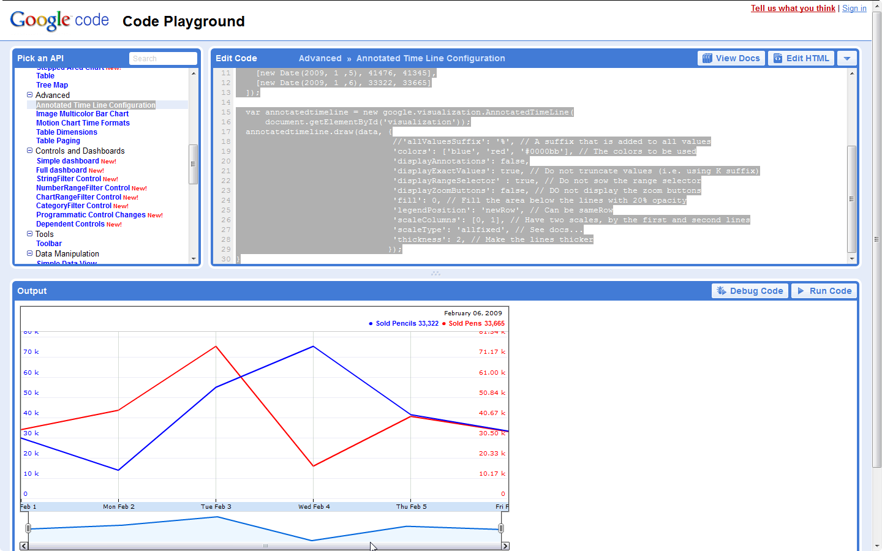Open the Table Paging sample
This screenshot has width=882, height=551.
pyautogui.click(x=58, y=141)
